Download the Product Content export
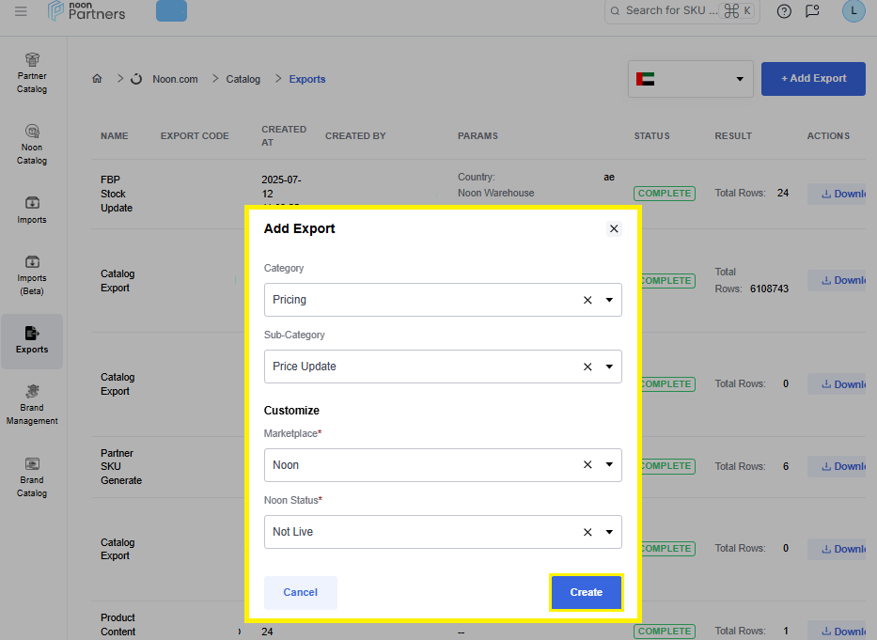 point(838,631)
